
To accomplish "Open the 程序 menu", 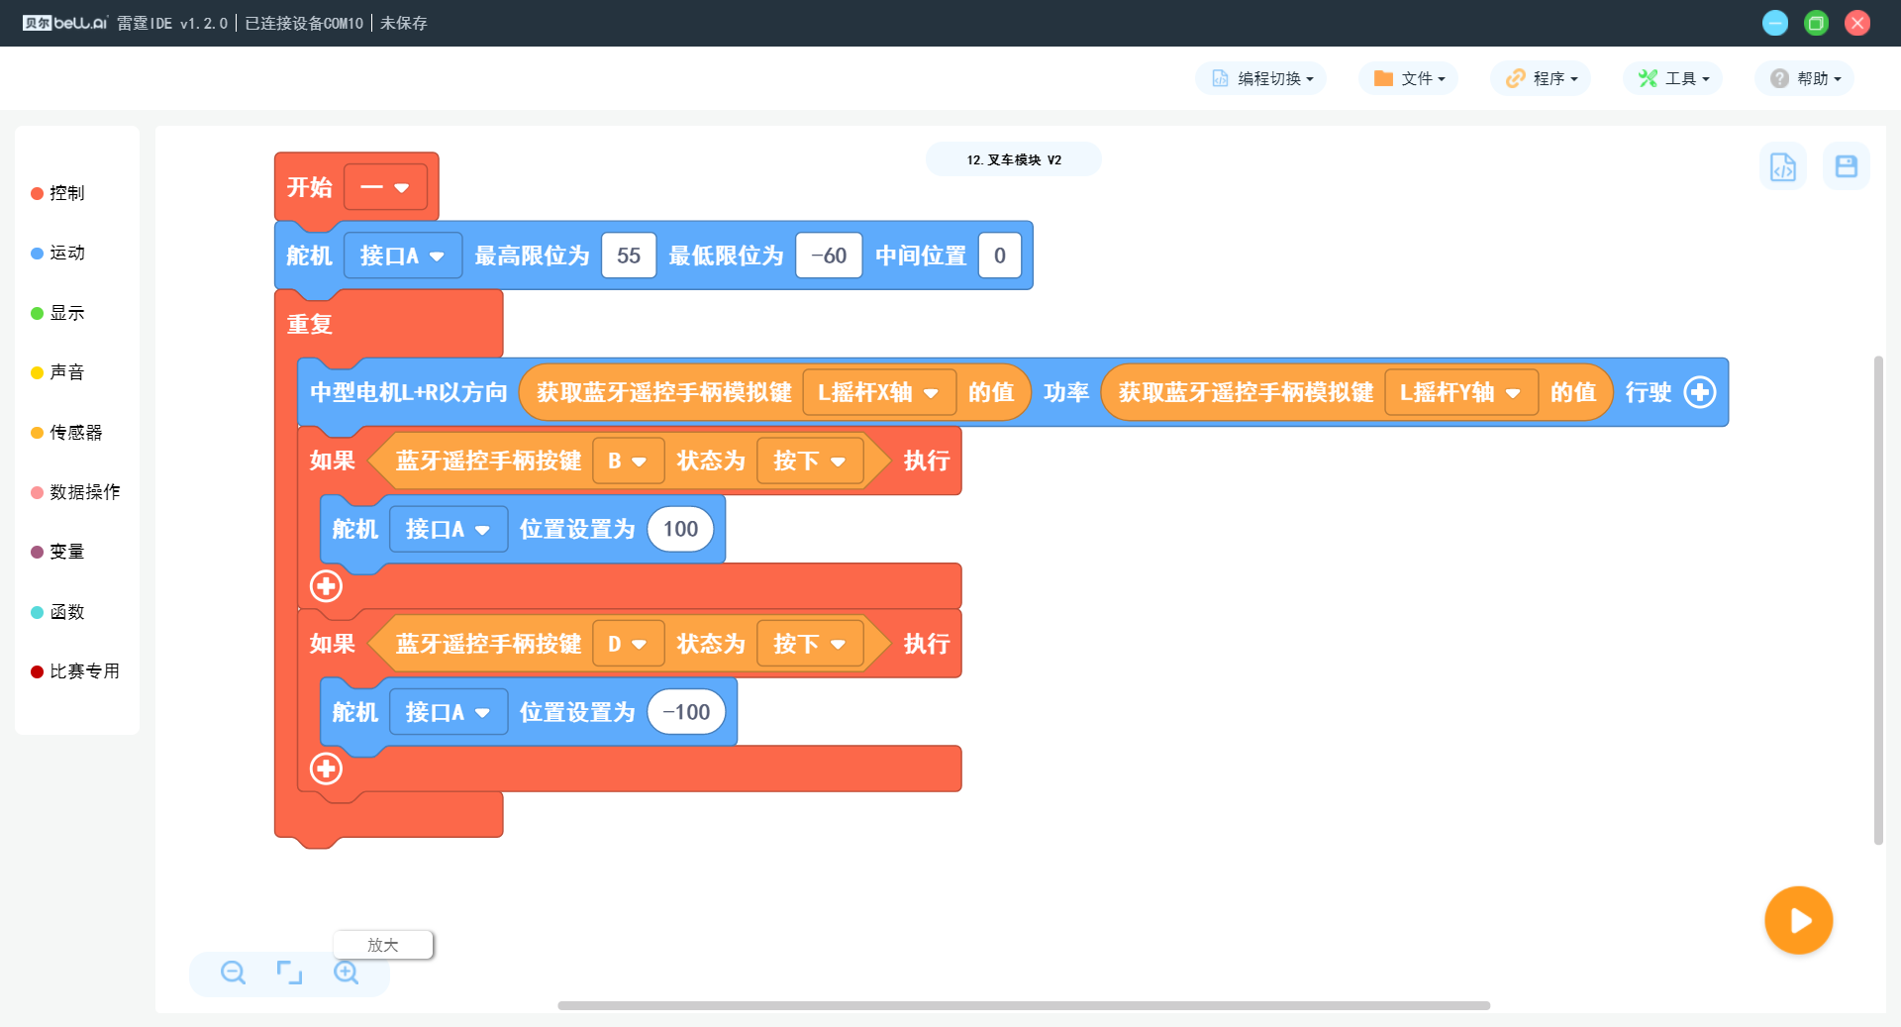I will click(x=1541, y=78).
